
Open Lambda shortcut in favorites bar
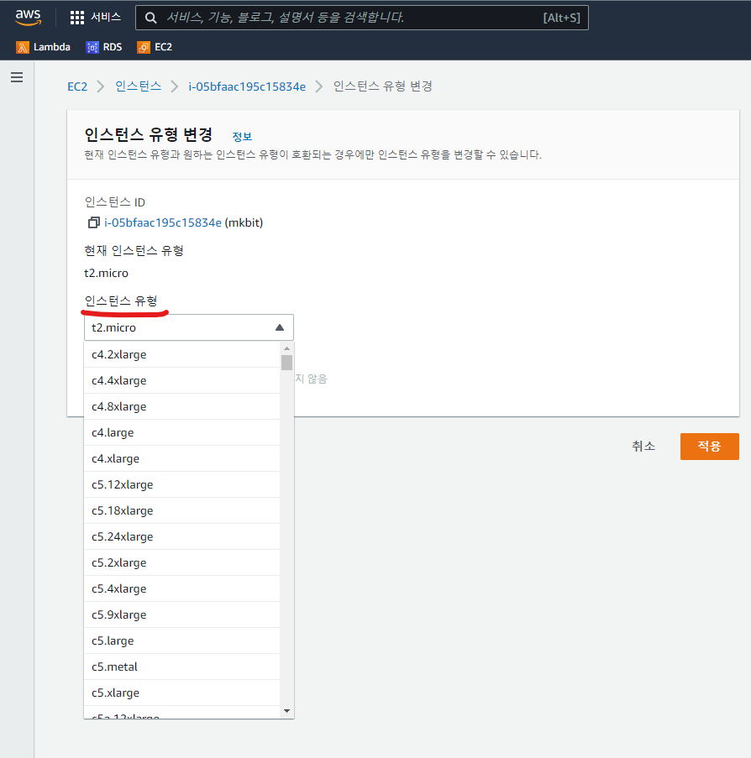pyautogui.click(x=43, y=47)
